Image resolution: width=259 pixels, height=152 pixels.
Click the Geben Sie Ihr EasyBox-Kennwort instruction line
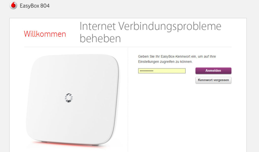click(177, 56)
